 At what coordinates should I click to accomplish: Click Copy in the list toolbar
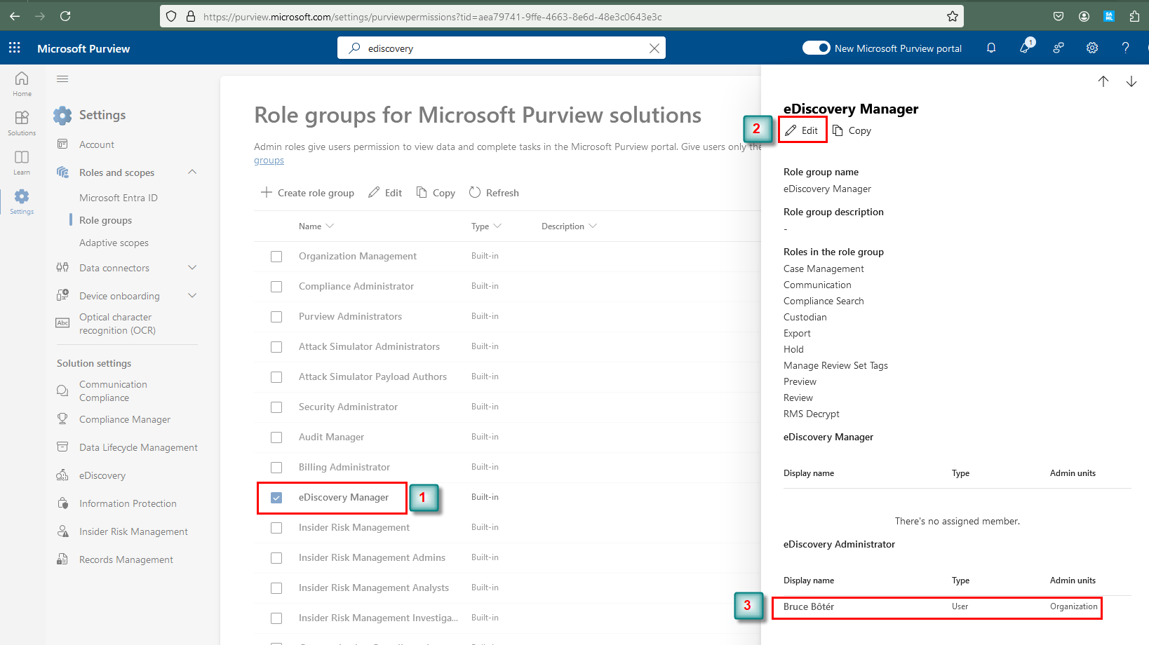click(x=436, y=193)
